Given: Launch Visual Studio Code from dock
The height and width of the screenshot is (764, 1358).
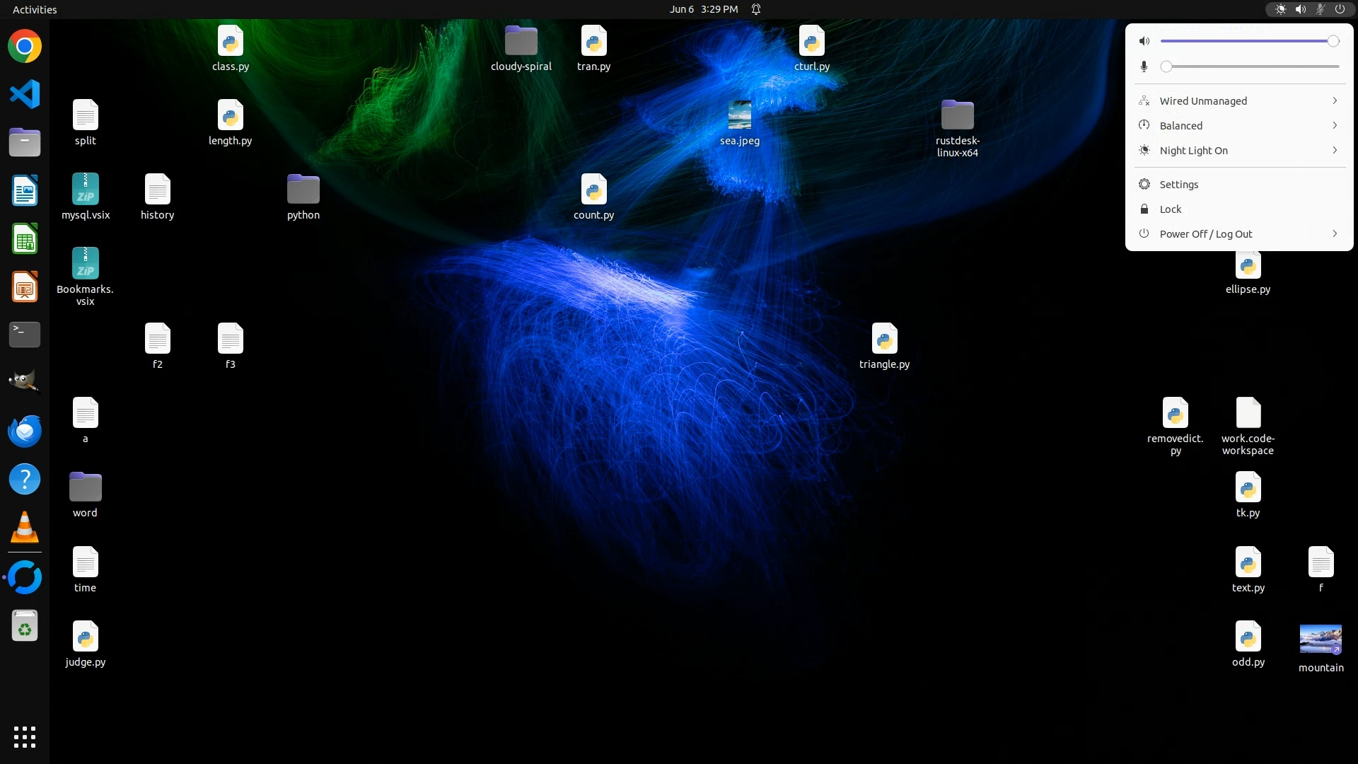Looking at the screenshot, I should 25,95.
